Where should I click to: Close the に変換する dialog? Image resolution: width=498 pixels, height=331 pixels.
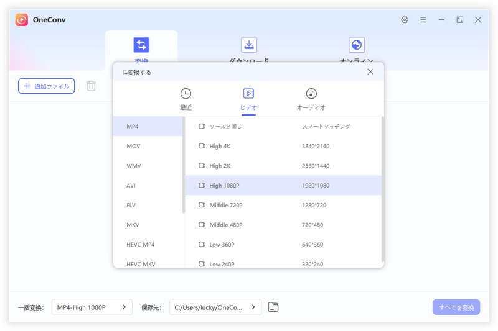point(370,72)
